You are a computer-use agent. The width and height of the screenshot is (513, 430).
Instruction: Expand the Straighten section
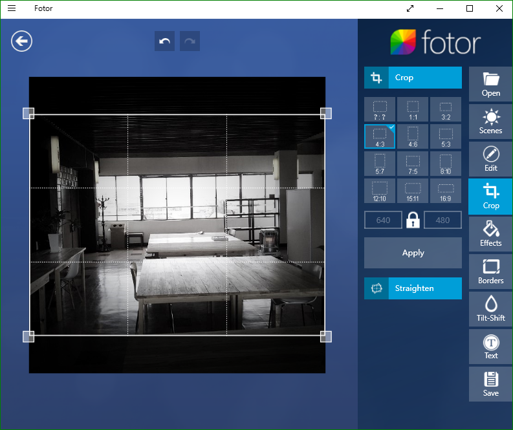[413, 288]
